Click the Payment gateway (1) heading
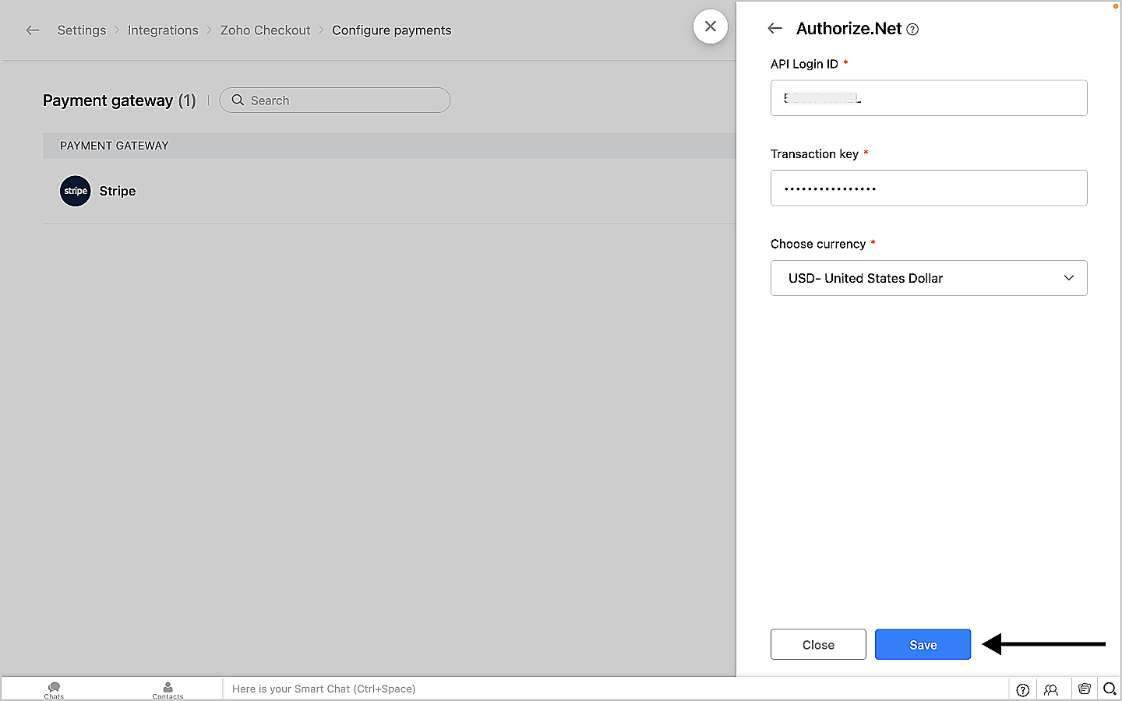This screenshot has width=1122, height=701. click(x=119, y=100)
